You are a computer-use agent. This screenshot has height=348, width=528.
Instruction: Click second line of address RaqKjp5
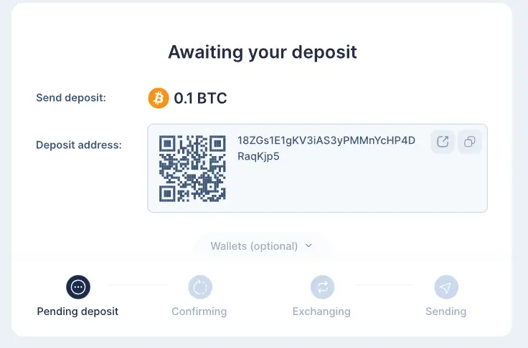258,157
